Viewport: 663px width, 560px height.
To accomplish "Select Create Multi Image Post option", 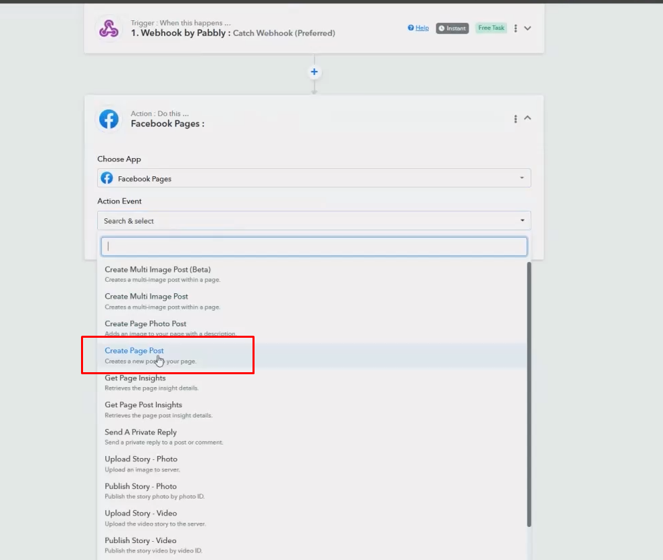I will tap(312, 301).
